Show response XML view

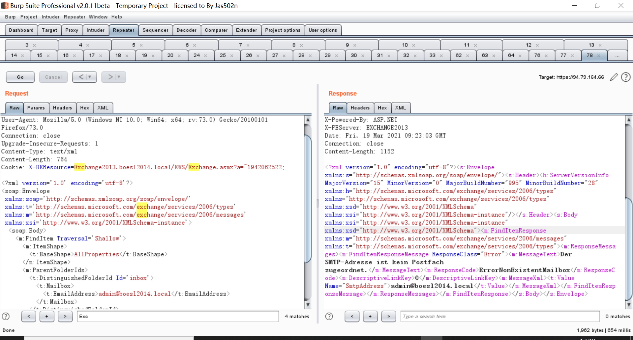401,108
